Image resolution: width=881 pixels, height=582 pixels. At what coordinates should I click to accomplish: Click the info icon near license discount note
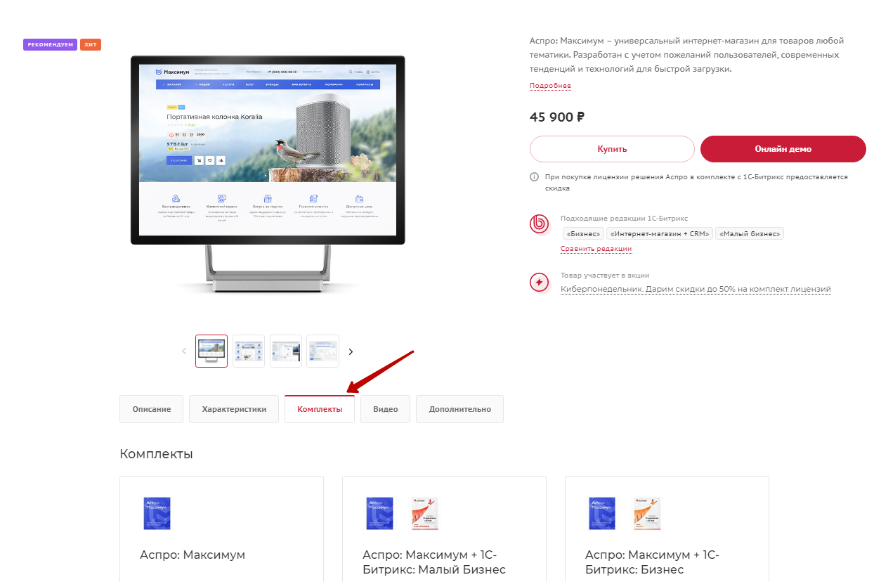click(x=534, y=177)
